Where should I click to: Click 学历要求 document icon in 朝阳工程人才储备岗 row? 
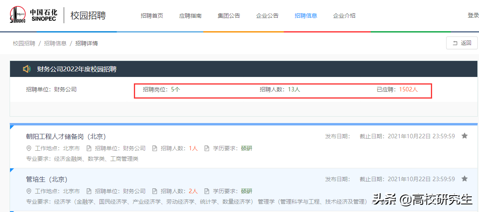207,148
